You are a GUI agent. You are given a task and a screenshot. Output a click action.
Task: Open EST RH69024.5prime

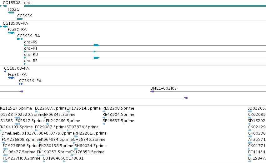tap(90, 146)
